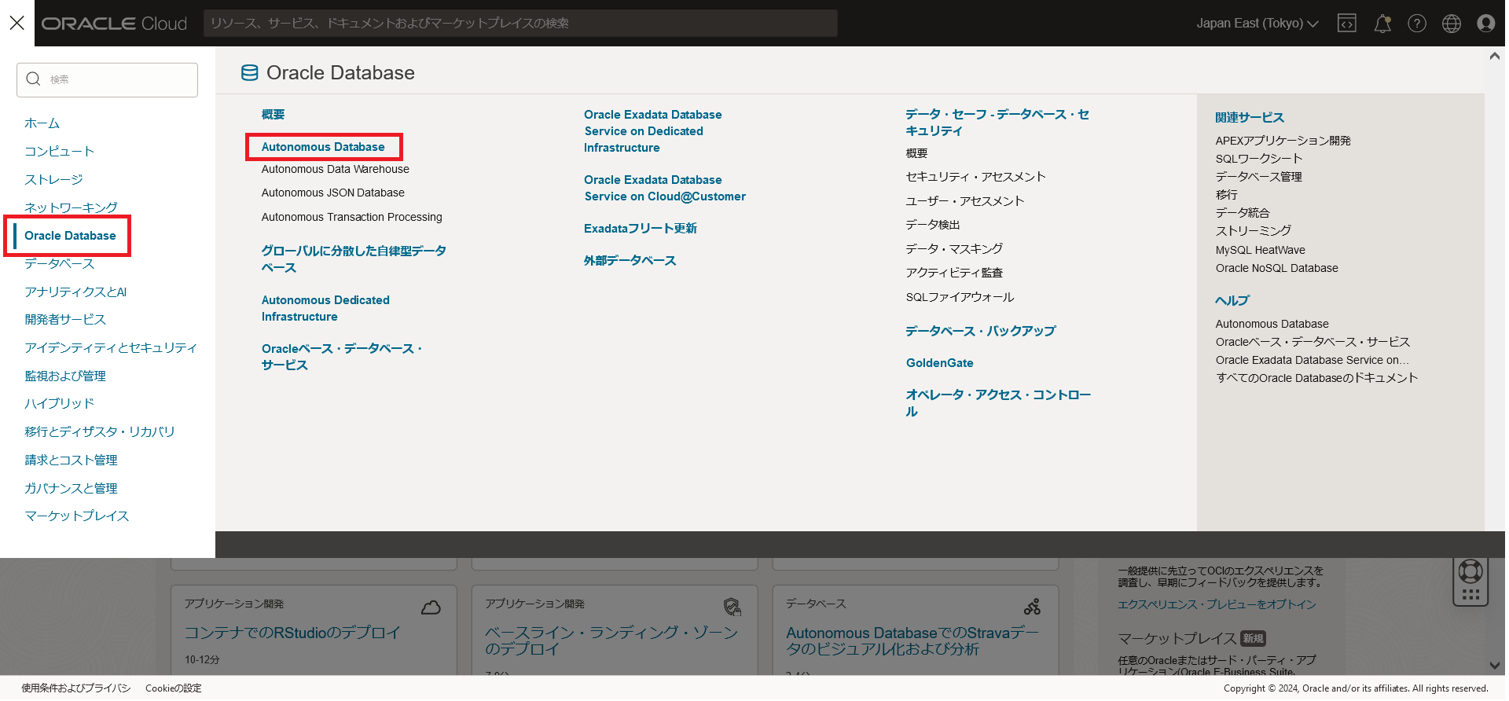The image size is (1509, 701).
Task: Click エクスペリエンス・プレビューをオプトイン link
Action: (x=1217, y=604)
